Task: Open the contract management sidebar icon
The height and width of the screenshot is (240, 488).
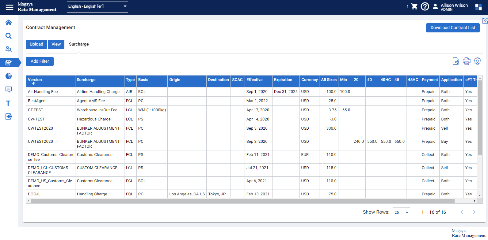Action: point(9,63)
